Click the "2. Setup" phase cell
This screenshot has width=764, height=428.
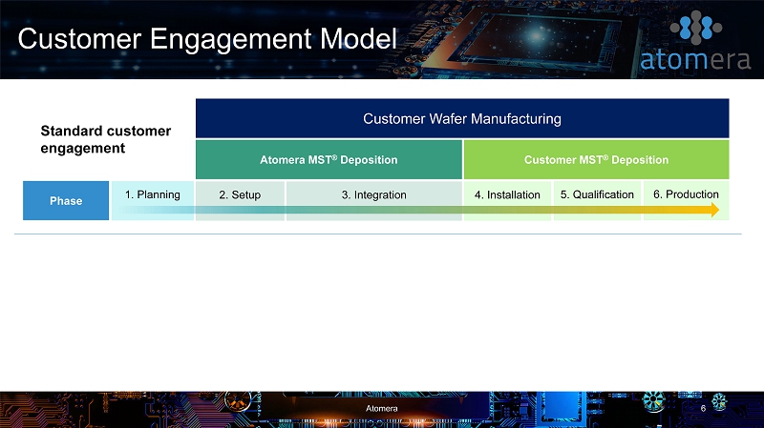tap(240, 200)
